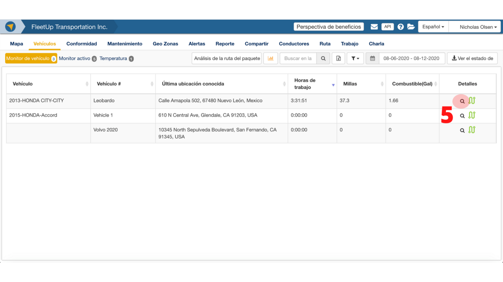Switch to the Mantenimiento tab
The image size is (503, 282).
125,44
